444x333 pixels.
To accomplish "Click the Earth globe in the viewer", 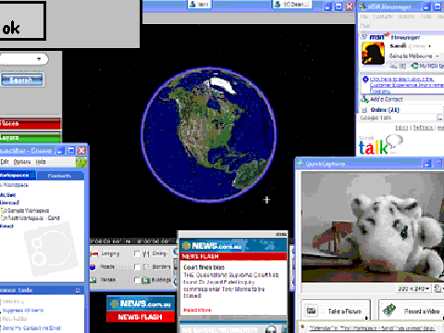I will pos(209,135).
